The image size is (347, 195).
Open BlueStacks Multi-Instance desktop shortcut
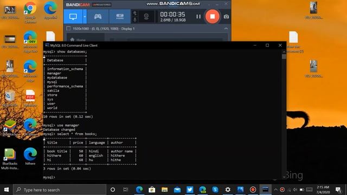(x=10, y=159)
